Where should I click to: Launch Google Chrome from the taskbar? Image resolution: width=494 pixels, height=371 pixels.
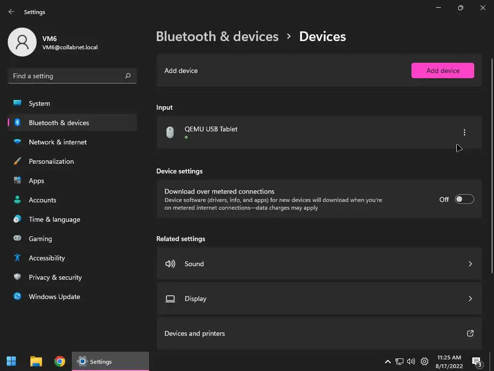[60, 361]
